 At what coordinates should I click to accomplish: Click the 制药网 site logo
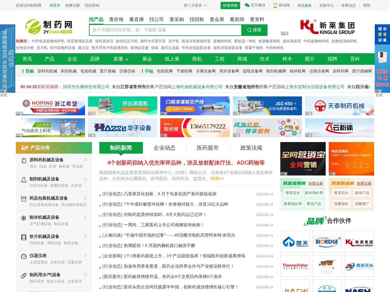pos(49,26)
